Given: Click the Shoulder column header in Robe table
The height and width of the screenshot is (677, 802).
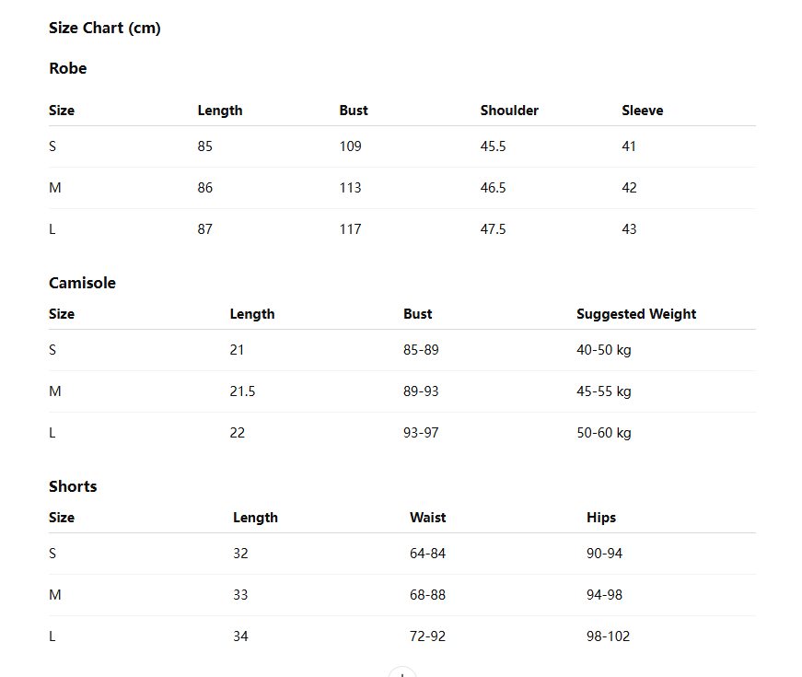Looking at the screenshot, I should (509, 111).
